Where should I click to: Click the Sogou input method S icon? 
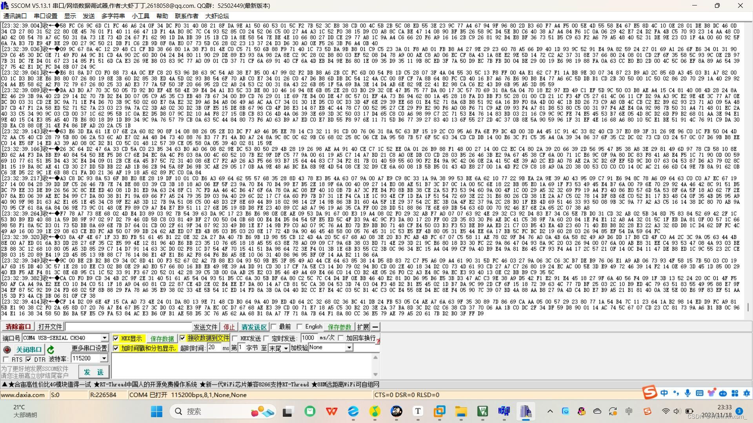tap(649, 392)
